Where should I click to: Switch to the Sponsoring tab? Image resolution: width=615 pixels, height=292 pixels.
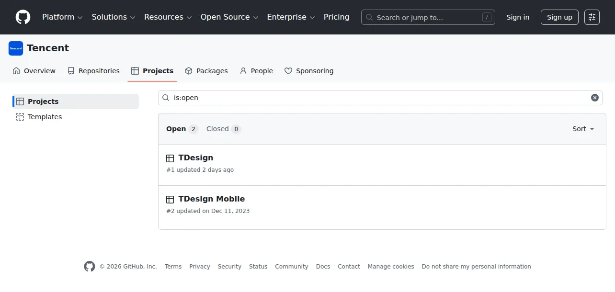coord(309,71)
